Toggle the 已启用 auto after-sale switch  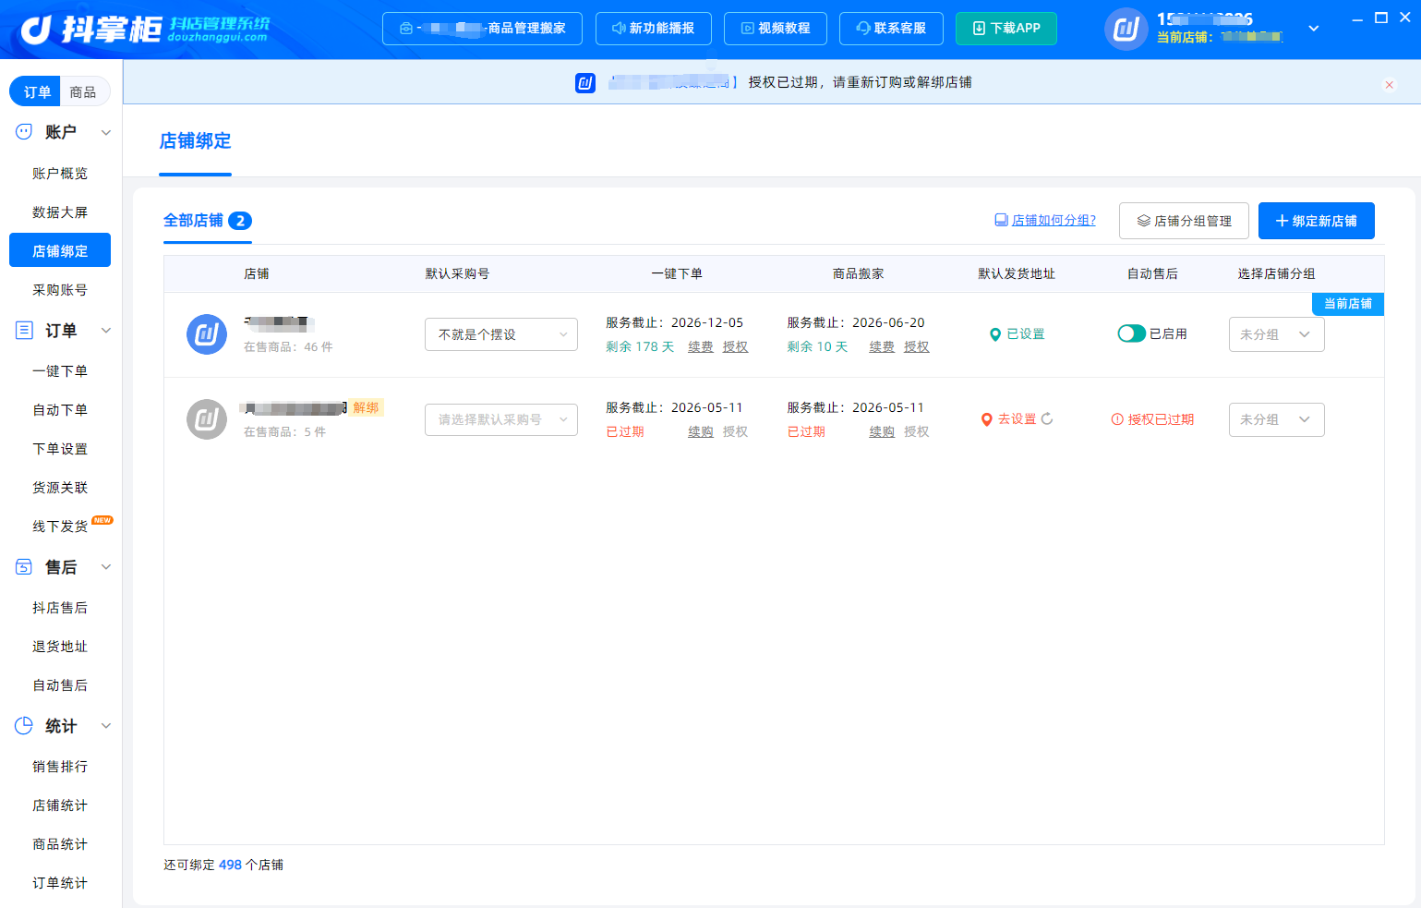click(1131, 334)
